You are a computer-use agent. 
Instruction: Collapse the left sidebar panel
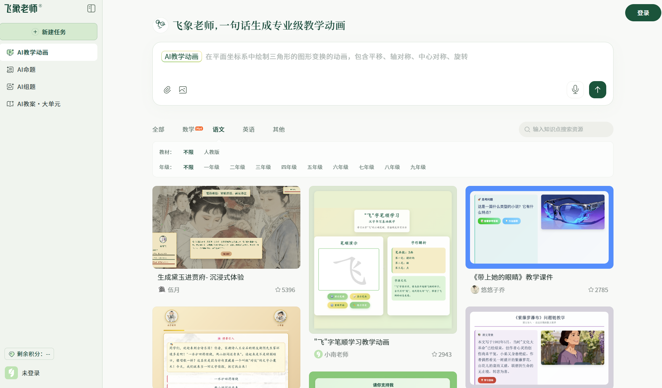coord(91,8)
